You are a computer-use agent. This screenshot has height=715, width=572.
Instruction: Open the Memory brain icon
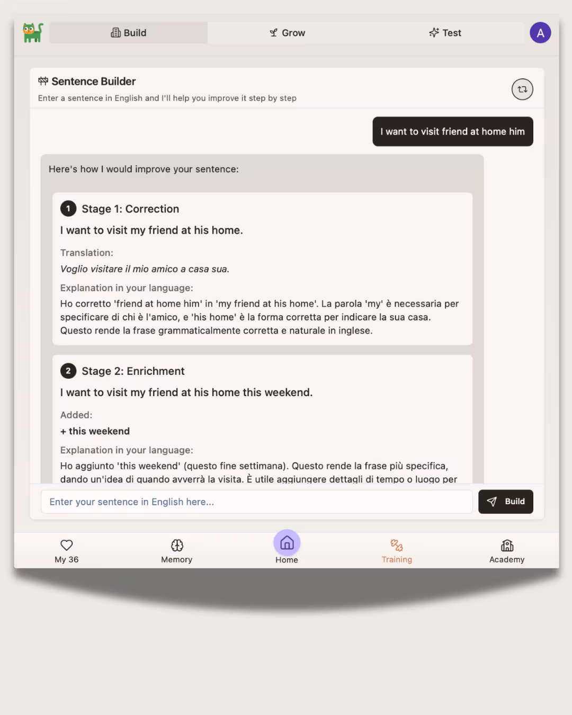pyautogui.click(x=177, y=545)
